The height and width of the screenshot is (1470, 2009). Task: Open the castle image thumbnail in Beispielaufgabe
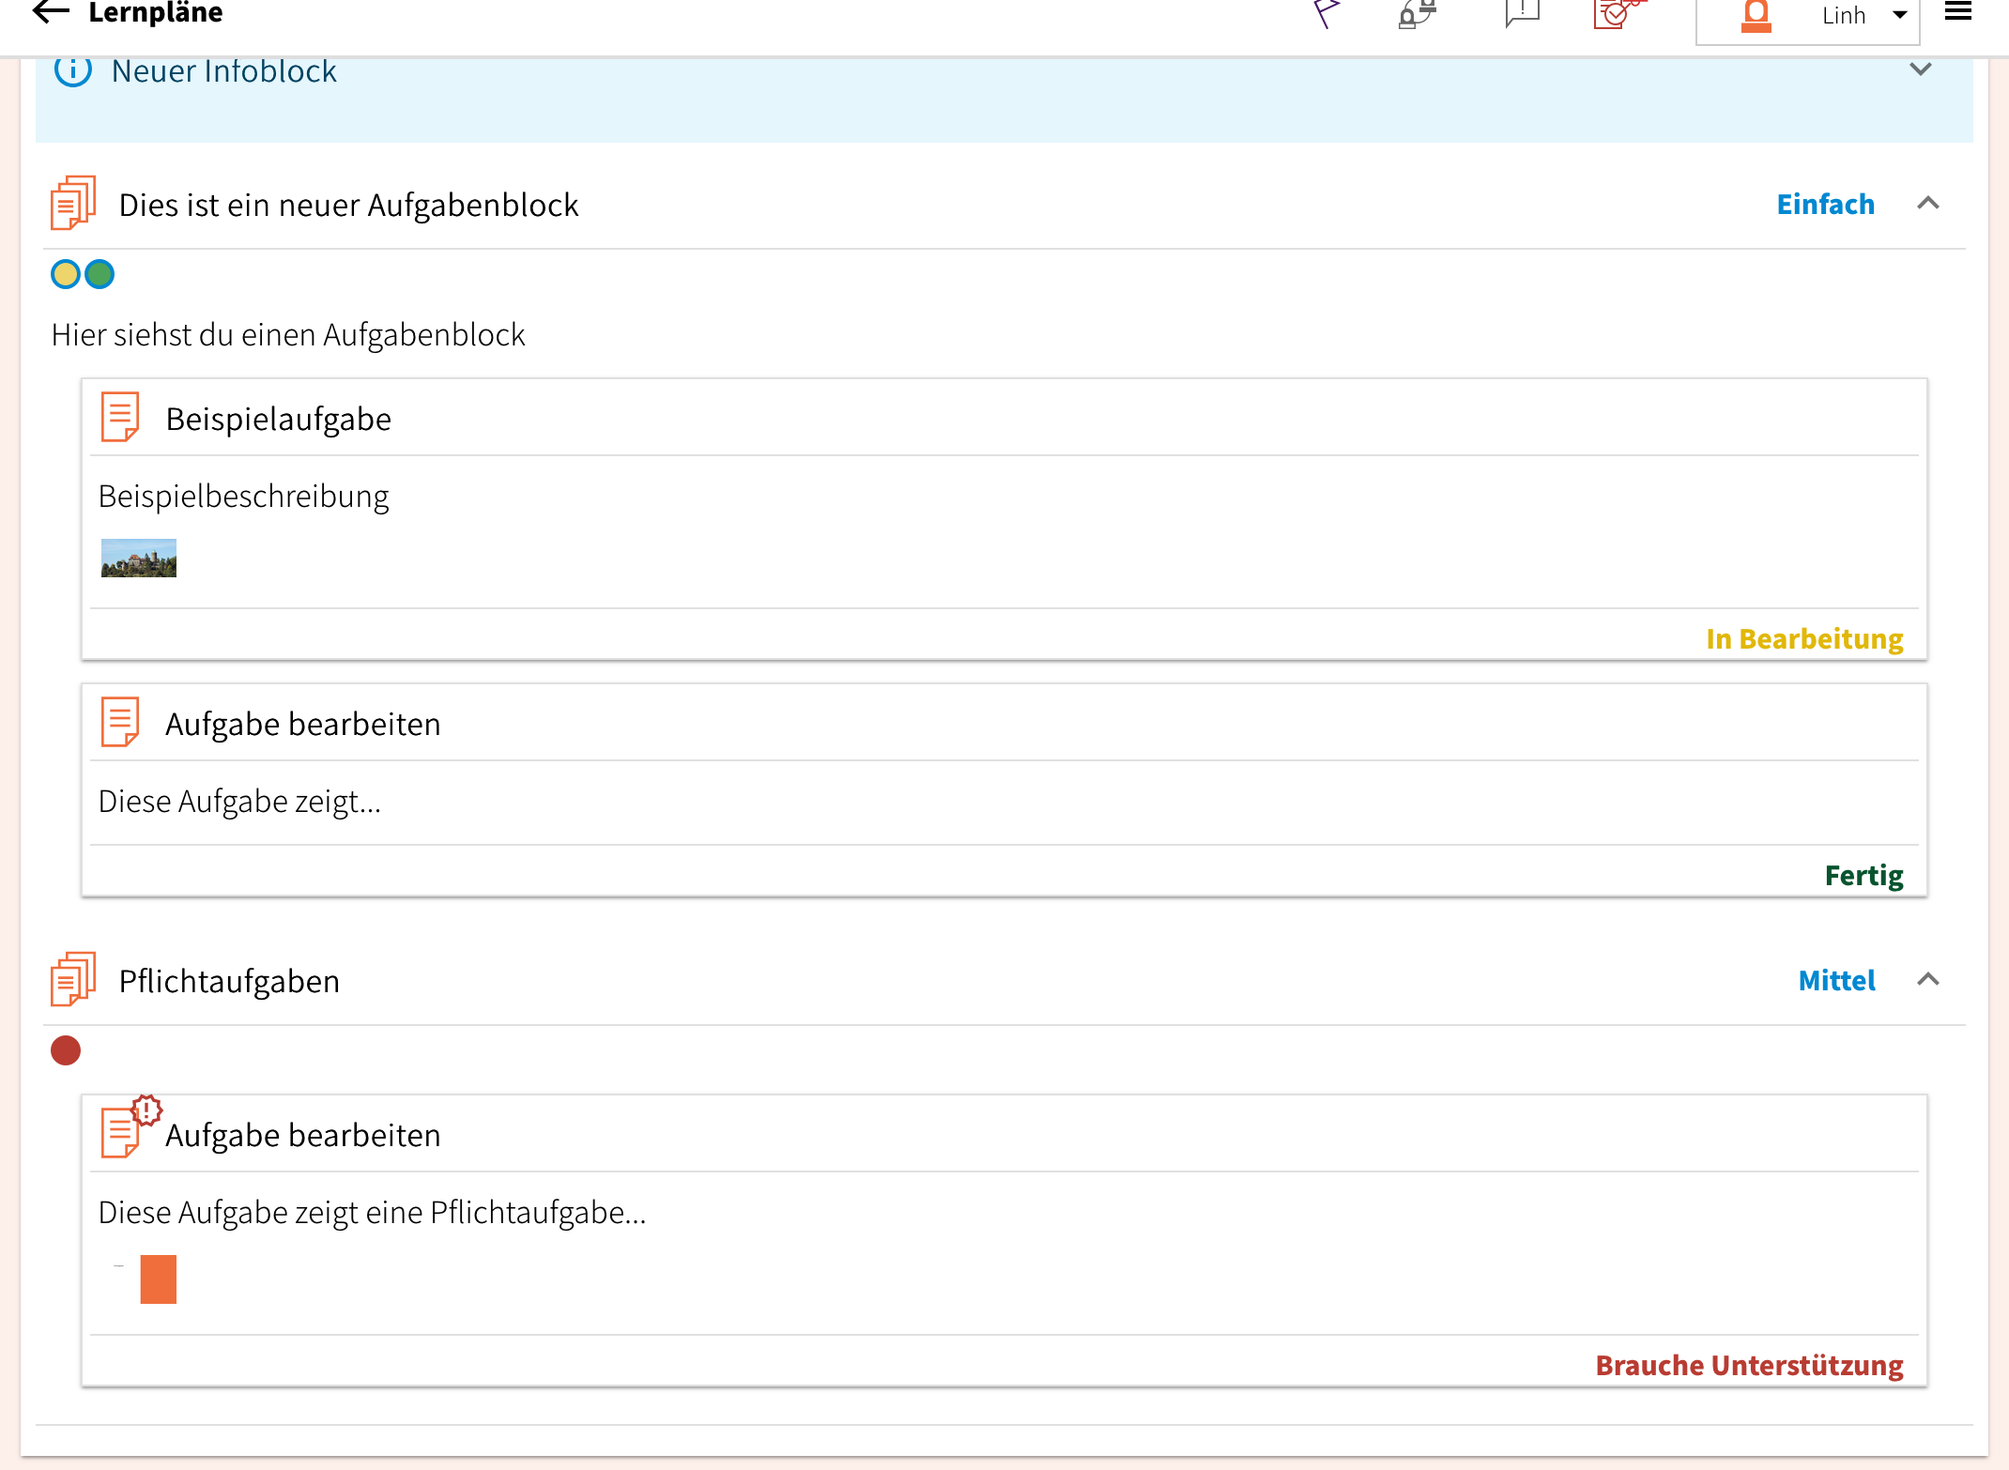[x=139, y=558]
